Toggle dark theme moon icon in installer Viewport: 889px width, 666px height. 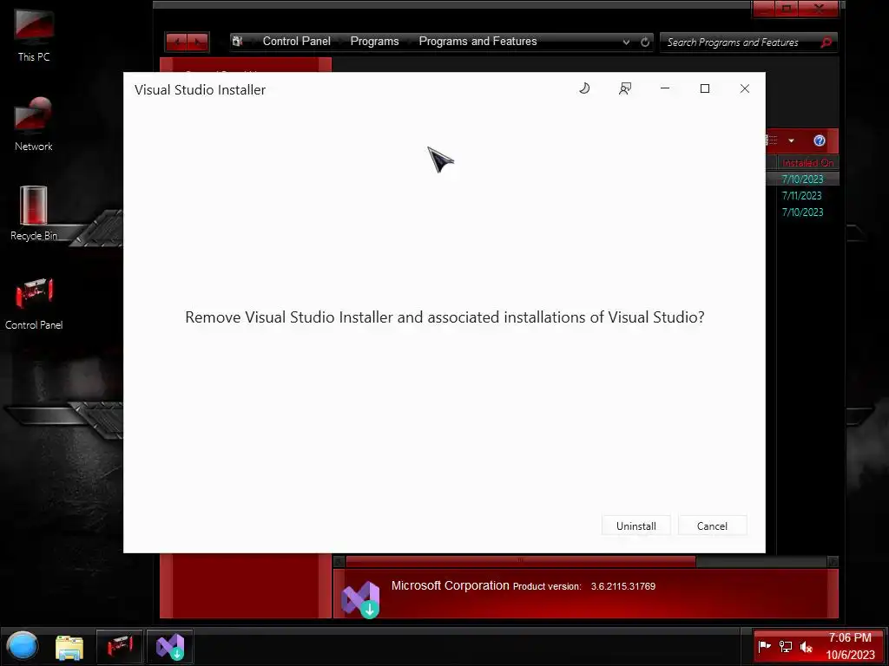pos(584,88)
